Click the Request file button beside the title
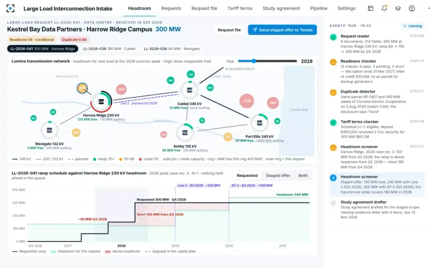Screen dimensions: 430x268 click(229, 30)
